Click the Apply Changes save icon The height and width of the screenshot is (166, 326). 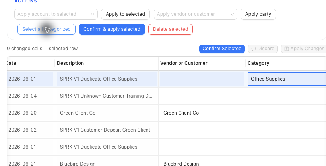coord(287,49)
